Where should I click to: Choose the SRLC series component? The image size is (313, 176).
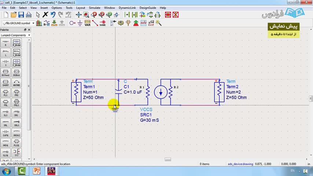[x=16, y=123]
